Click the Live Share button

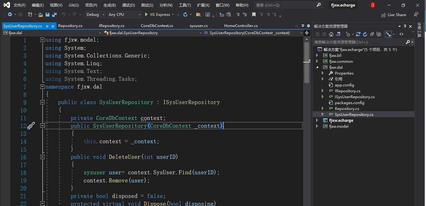tap(394, 15)
